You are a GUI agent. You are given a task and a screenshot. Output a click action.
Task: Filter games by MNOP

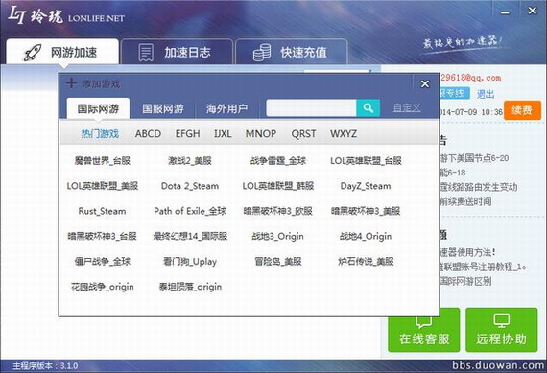(x=261, y=134)
